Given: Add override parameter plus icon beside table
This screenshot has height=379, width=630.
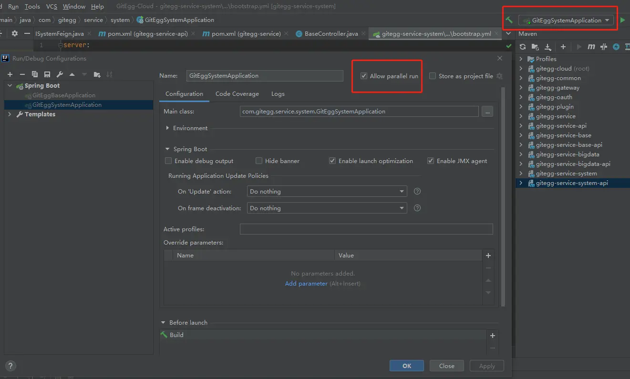Looking at the screenshot, I should pyautogui.click(x=488, y=256).
